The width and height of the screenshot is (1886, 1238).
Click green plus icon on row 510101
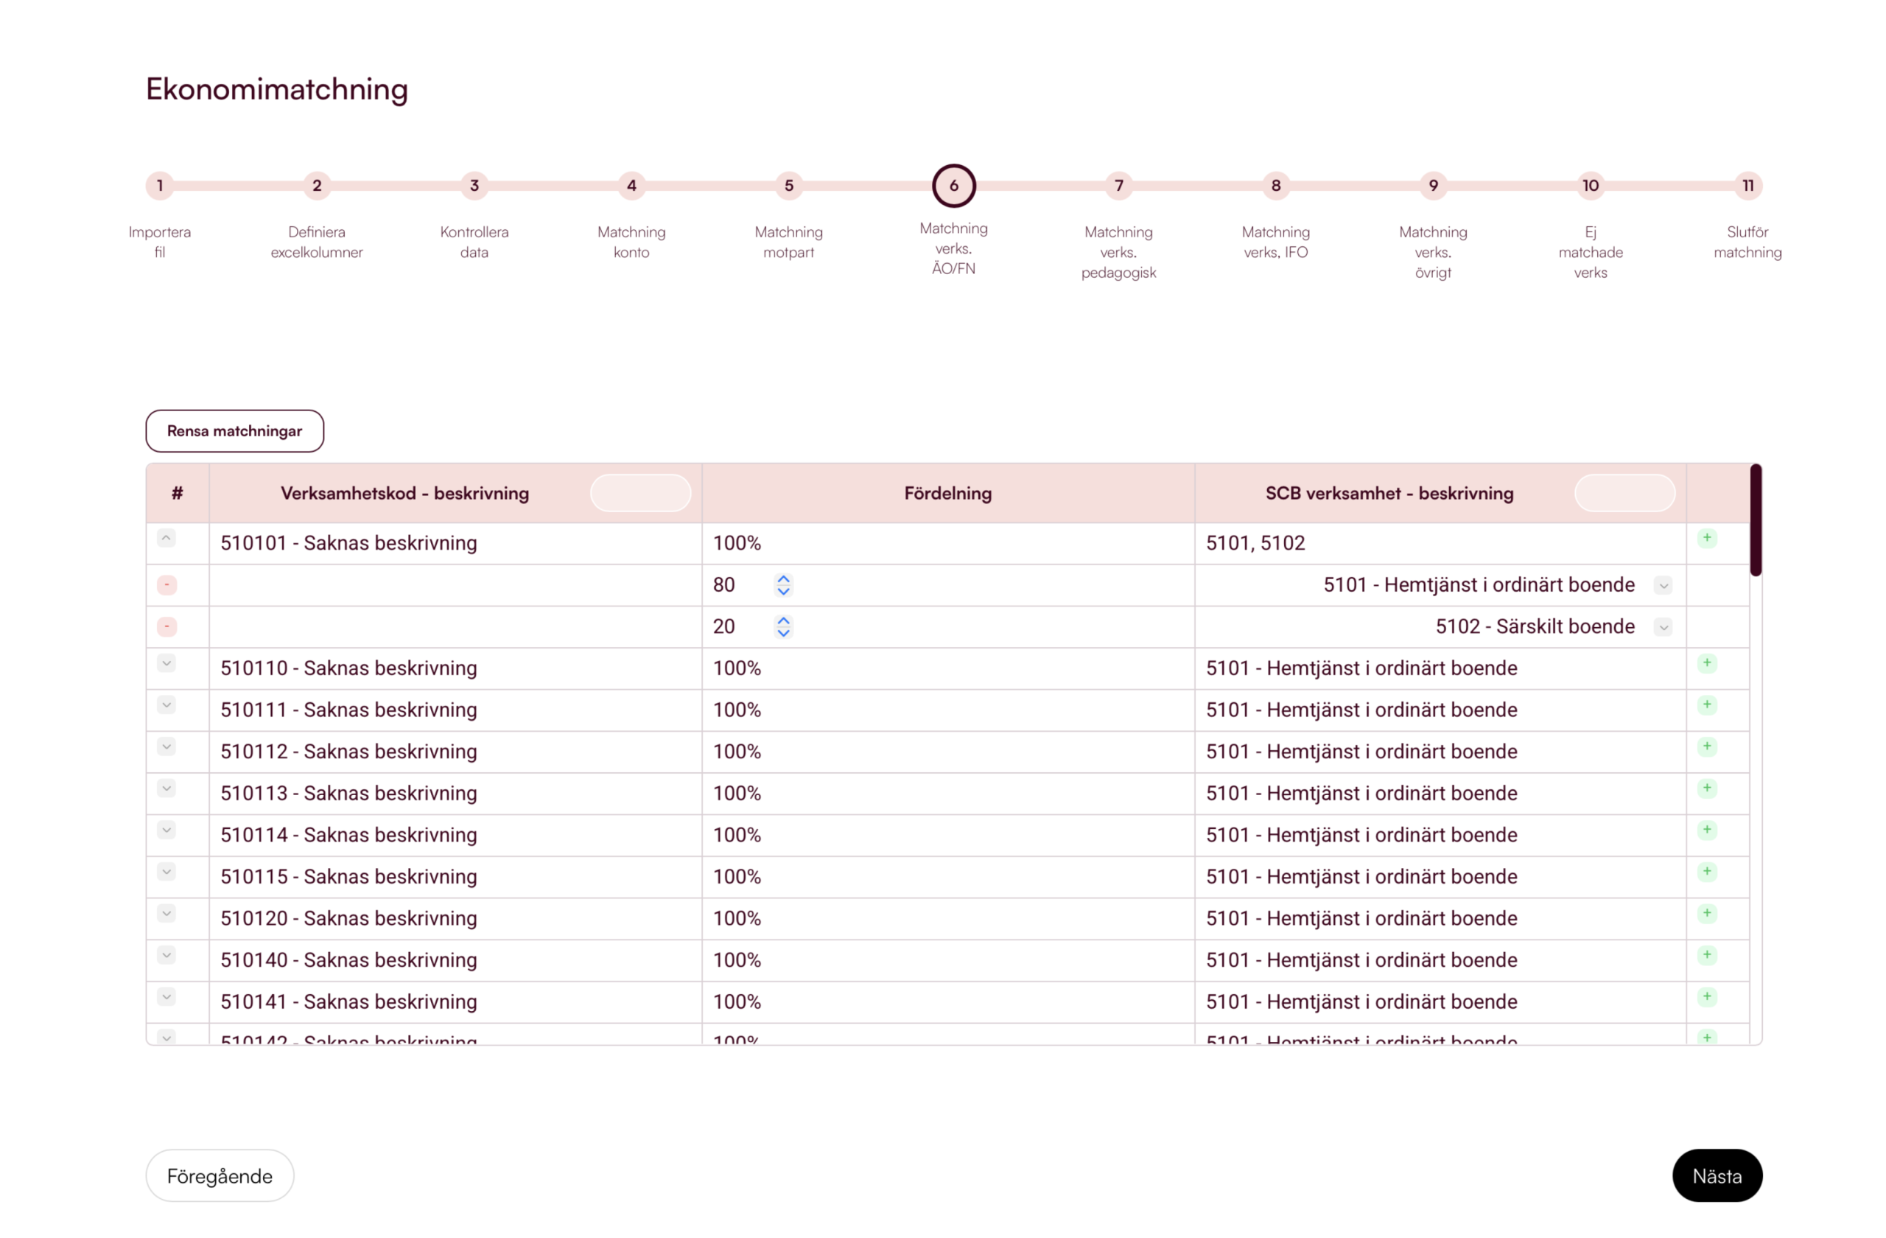coord(1706,538)
